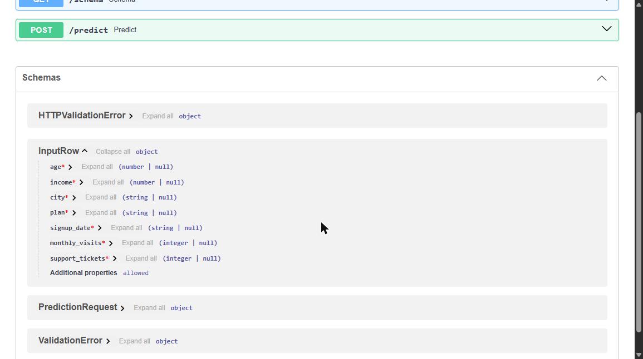Expand the city property chevron
Image resolution: width=643 pixels, height=359 pixels.
[x=74, y=198]
